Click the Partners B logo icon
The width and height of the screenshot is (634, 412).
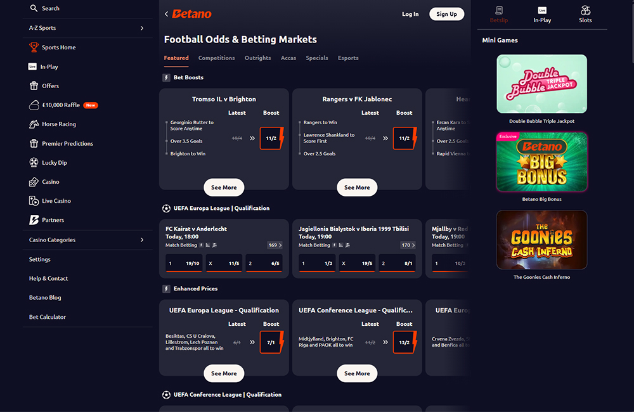click(34, 220)
